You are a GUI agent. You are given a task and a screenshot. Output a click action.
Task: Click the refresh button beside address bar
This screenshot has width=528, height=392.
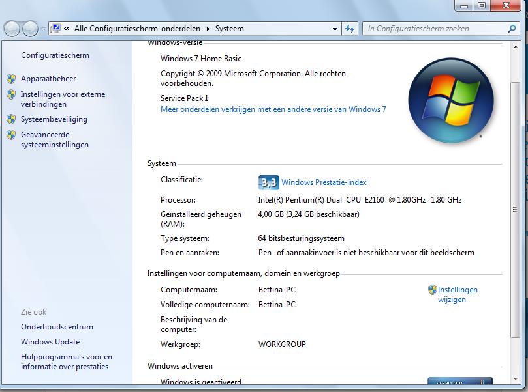coord(350,29)
